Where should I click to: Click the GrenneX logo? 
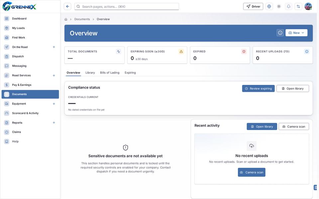(19, 6)
